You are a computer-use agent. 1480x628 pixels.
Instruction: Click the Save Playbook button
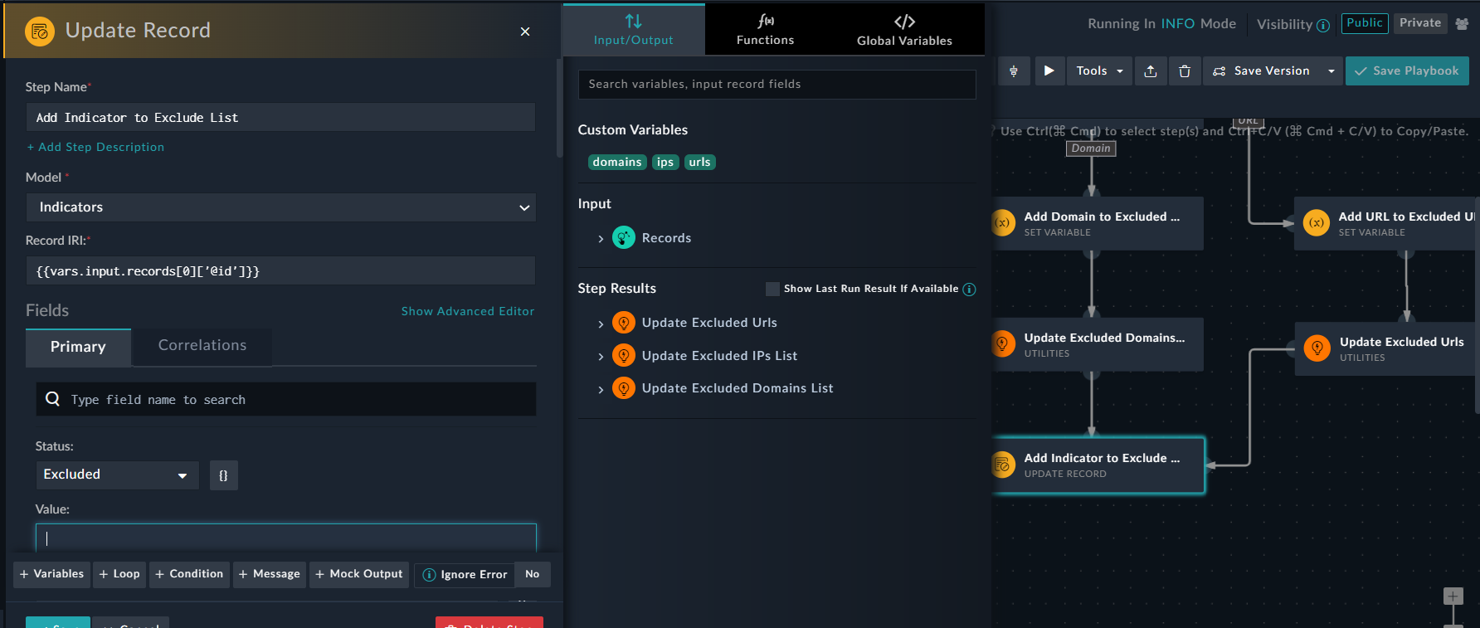(x=1407, y=71)
